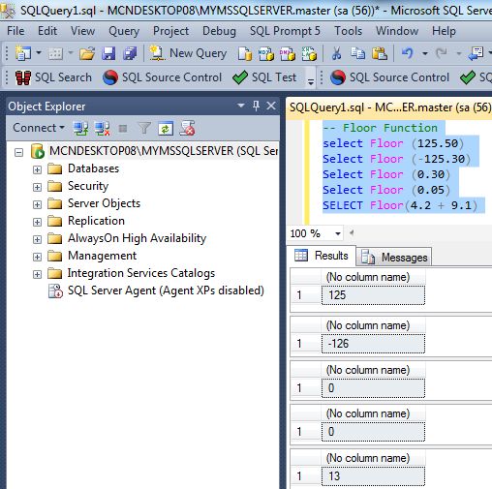Cut selection with the scissors icon
The image size is (492, 489).
coord(336,53)
